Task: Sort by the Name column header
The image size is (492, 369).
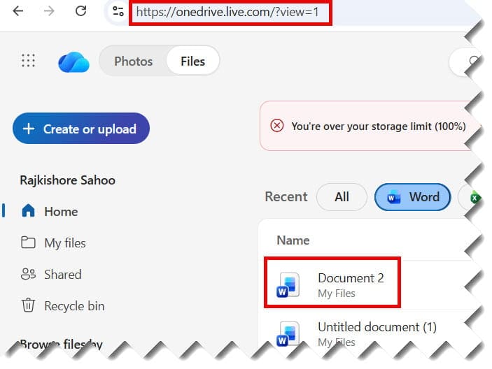Action: coord(293,240)
